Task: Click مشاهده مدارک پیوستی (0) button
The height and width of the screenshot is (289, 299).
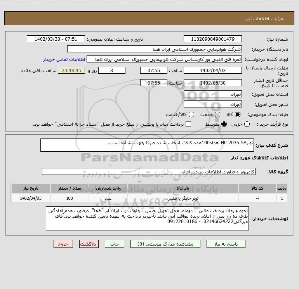Action: (x=165, y=244)
